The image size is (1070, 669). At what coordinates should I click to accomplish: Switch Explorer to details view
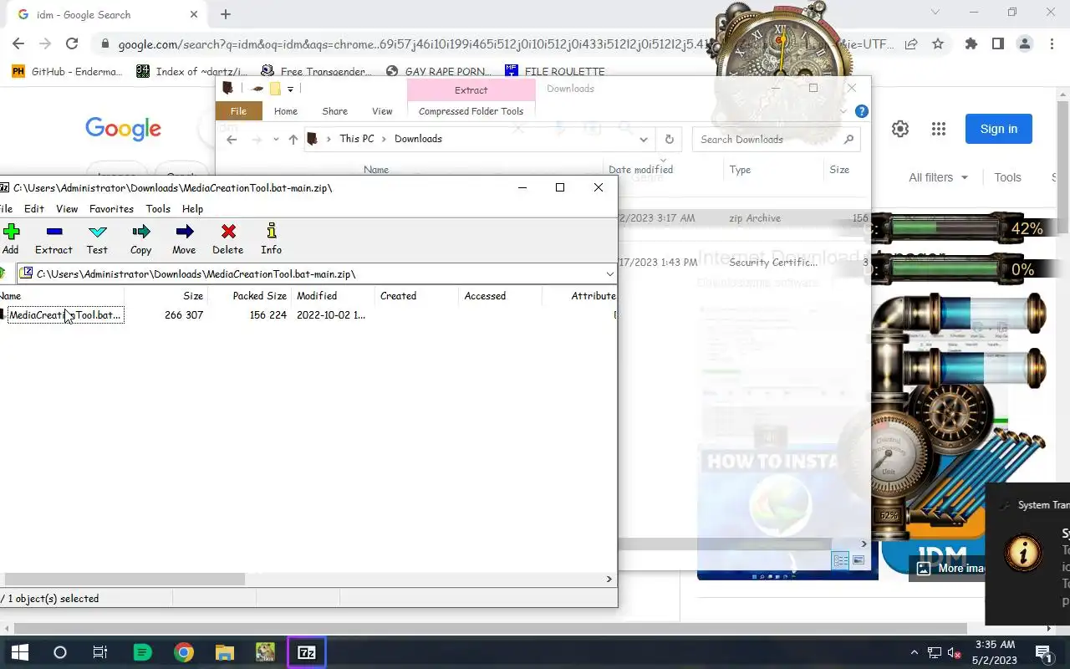pyautogui.click(x=841, y=560)
